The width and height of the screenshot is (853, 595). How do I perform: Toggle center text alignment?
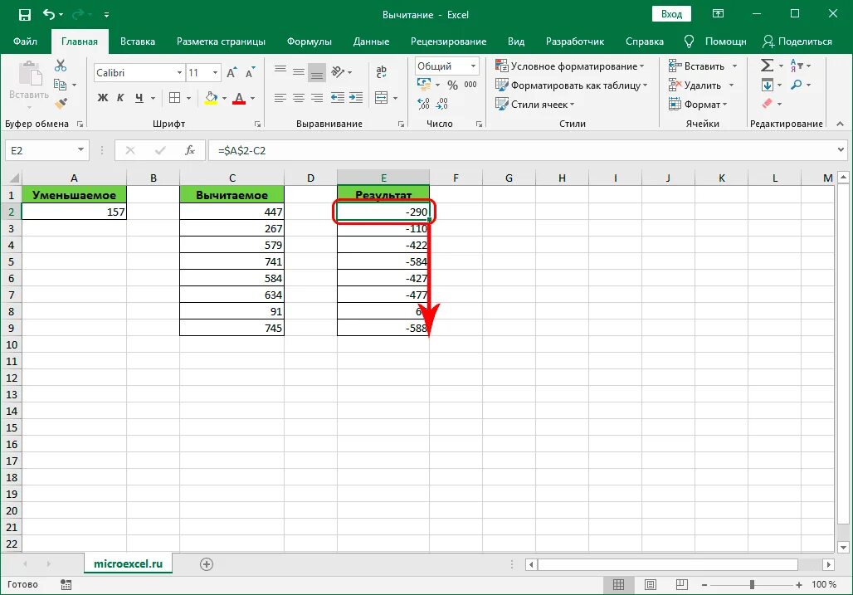click(x=299, y=98)
